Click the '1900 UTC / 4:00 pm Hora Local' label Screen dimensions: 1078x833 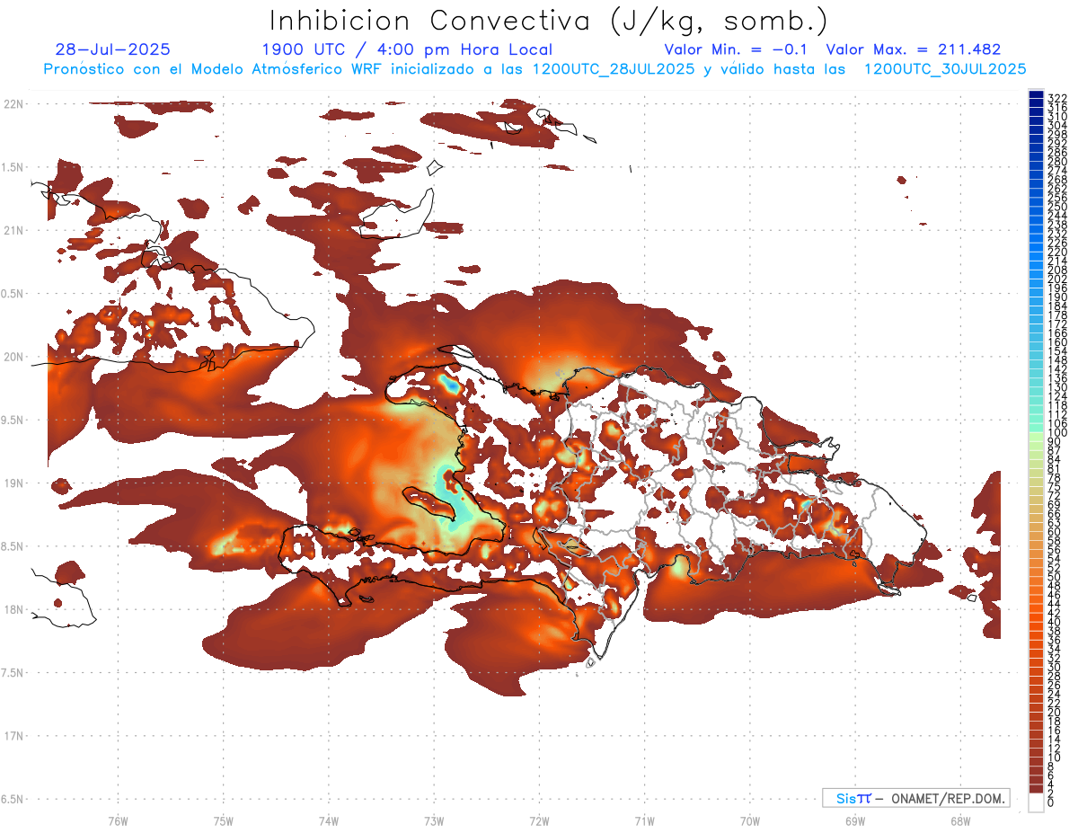(x=407, y=49)
